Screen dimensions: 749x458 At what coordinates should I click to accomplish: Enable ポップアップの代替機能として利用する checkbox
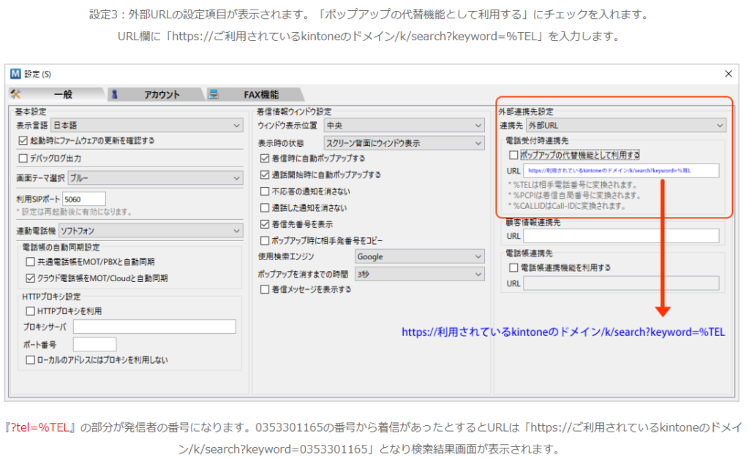[513, 155]
